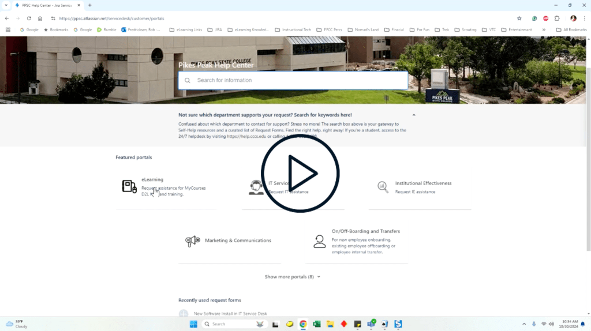Image resolution: width=591 pixels, height=331 pixels.
Task: Play the video with the large play button
Action: coord(300,173)
